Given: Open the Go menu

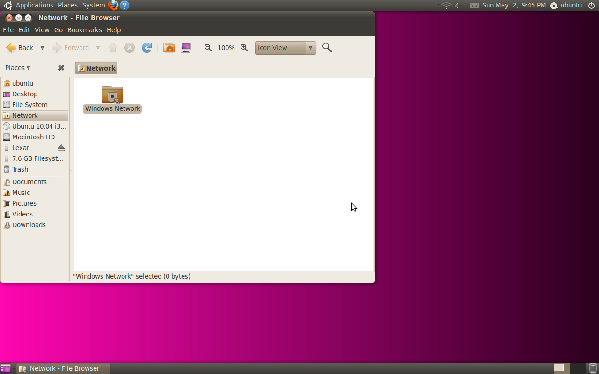Looking at the screenshot, I should [x=58, y=30].
